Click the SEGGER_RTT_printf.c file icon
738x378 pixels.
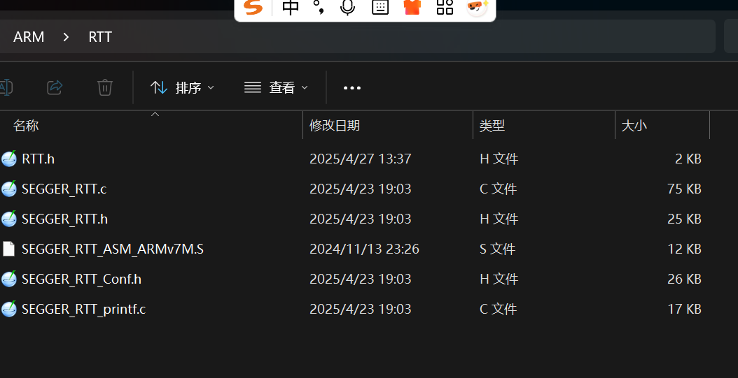(x=9, y=309)
